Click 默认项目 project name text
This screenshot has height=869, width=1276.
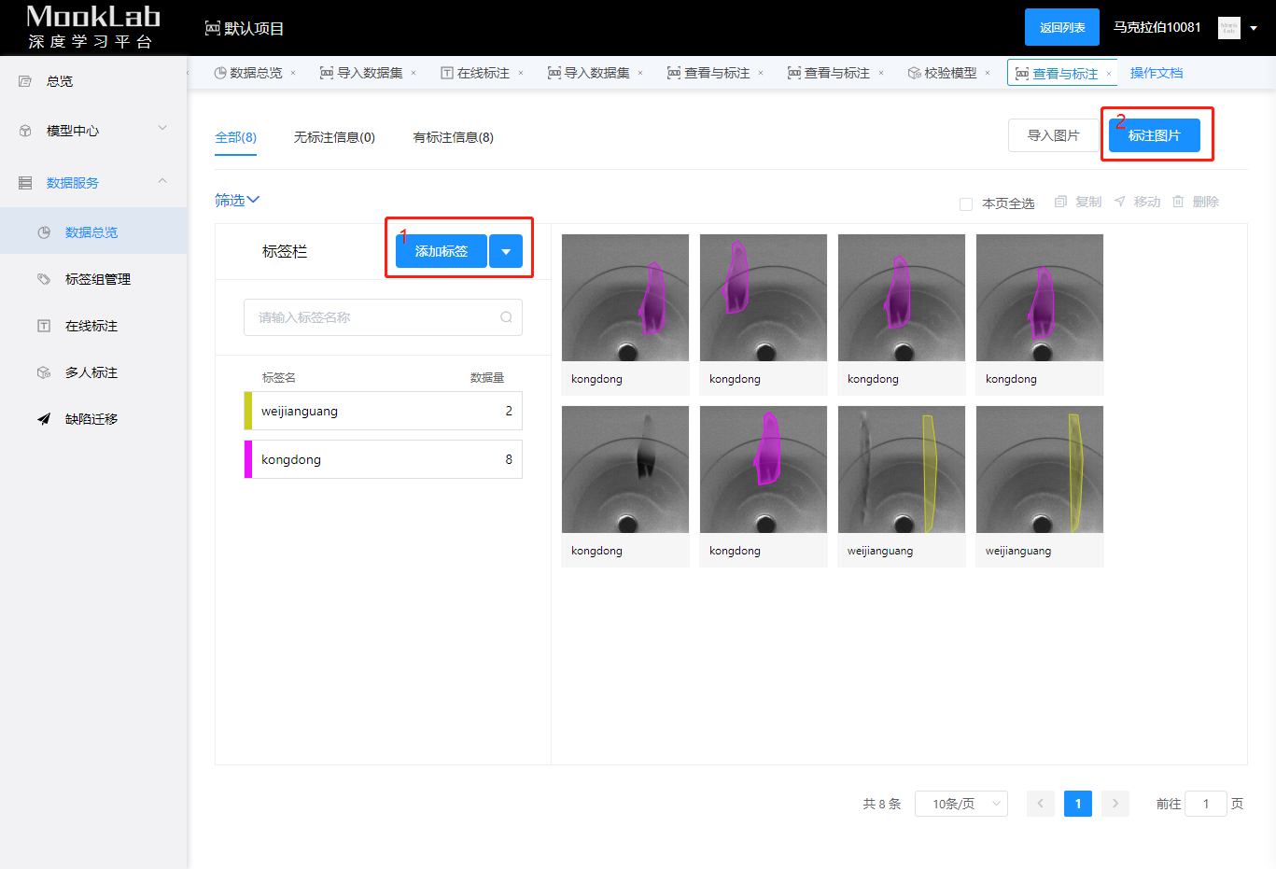254,28
